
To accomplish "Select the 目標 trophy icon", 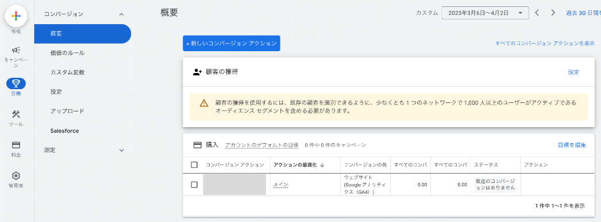I will (16, 83).
